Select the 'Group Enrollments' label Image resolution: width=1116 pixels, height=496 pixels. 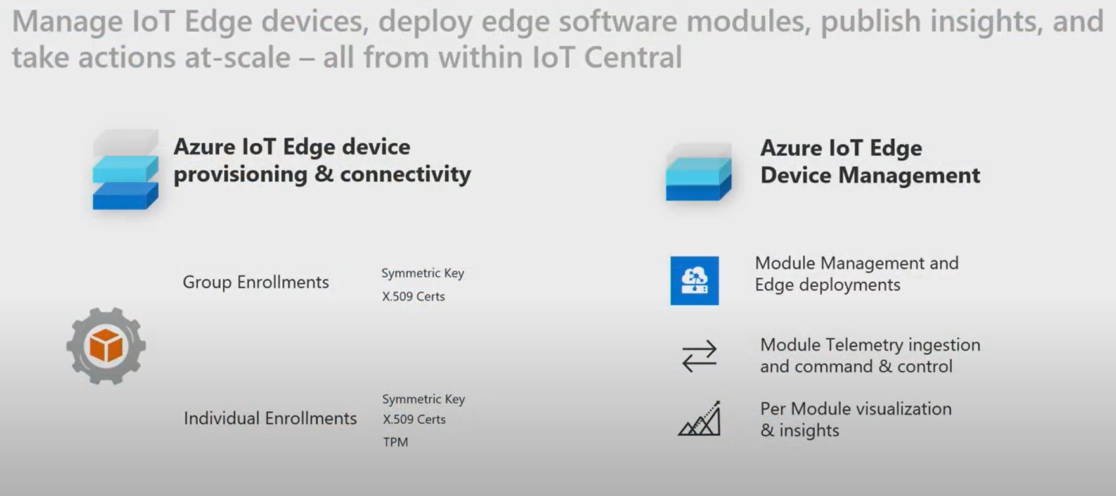256,282
